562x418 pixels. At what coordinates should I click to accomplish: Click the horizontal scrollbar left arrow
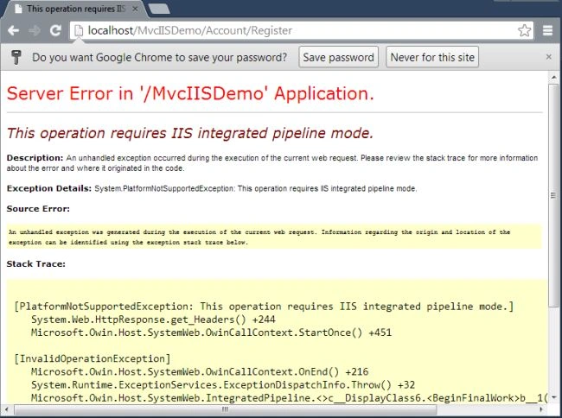pyautogui.click(x=7, y=409)
